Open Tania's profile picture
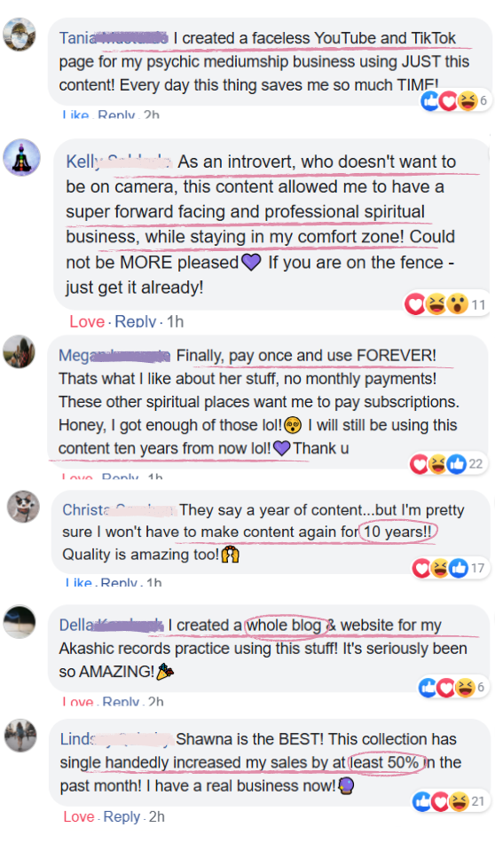Screen dimensions: 495x843 tap(20, 34)
